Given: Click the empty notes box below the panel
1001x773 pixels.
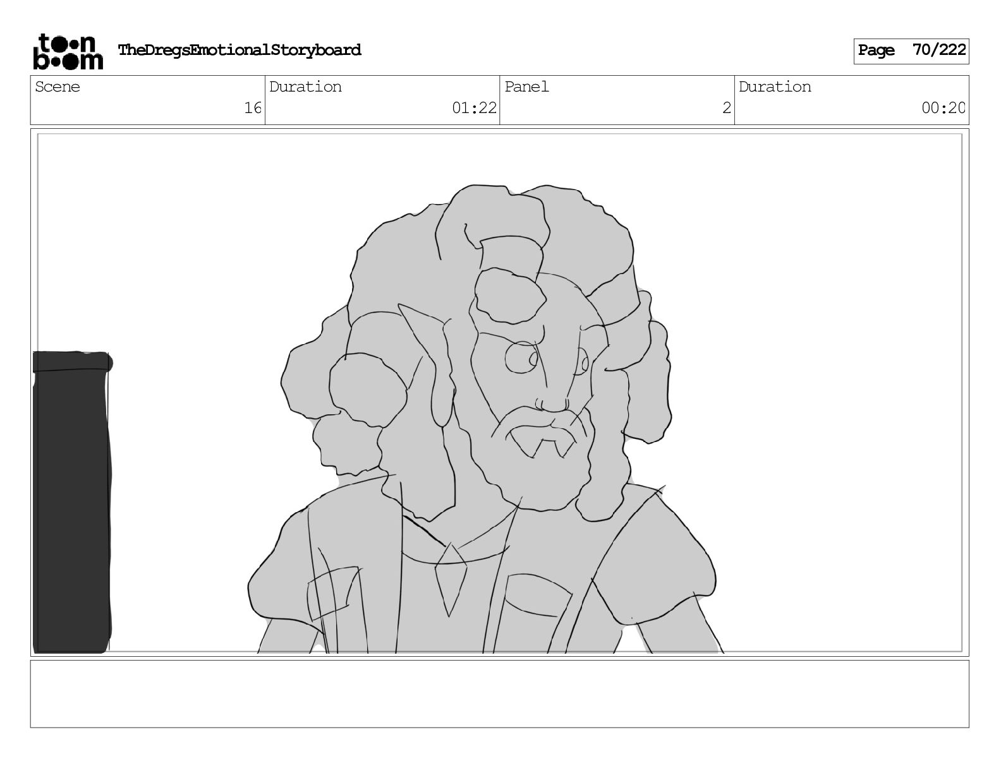Looking at the screenshot, I should [499, 693].
